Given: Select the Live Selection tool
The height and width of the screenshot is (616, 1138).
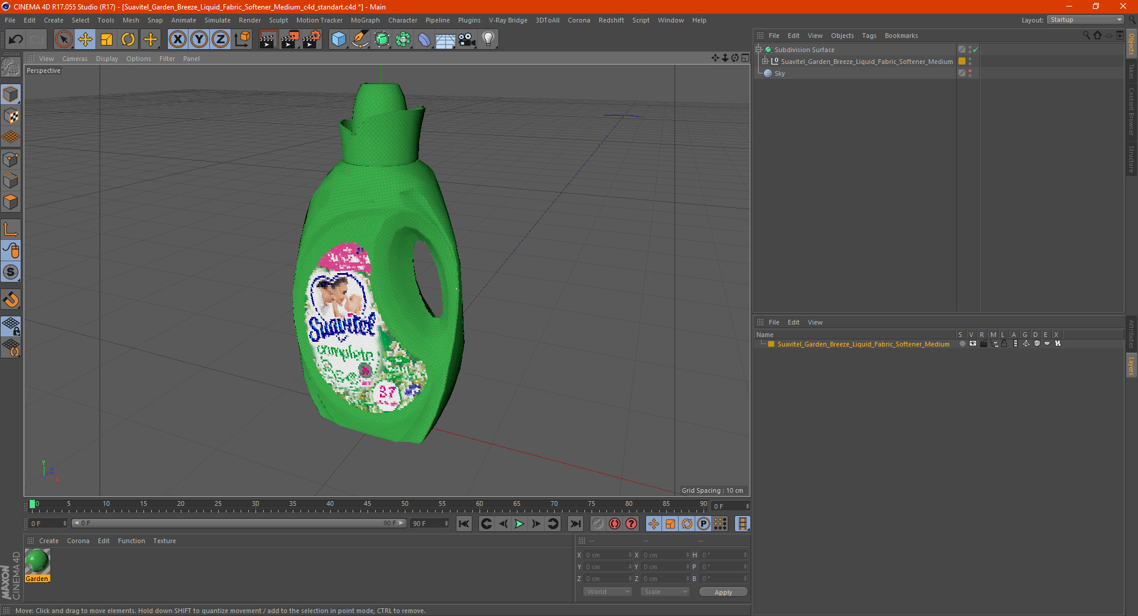Looking at the screenshot, I should [63, 40].
